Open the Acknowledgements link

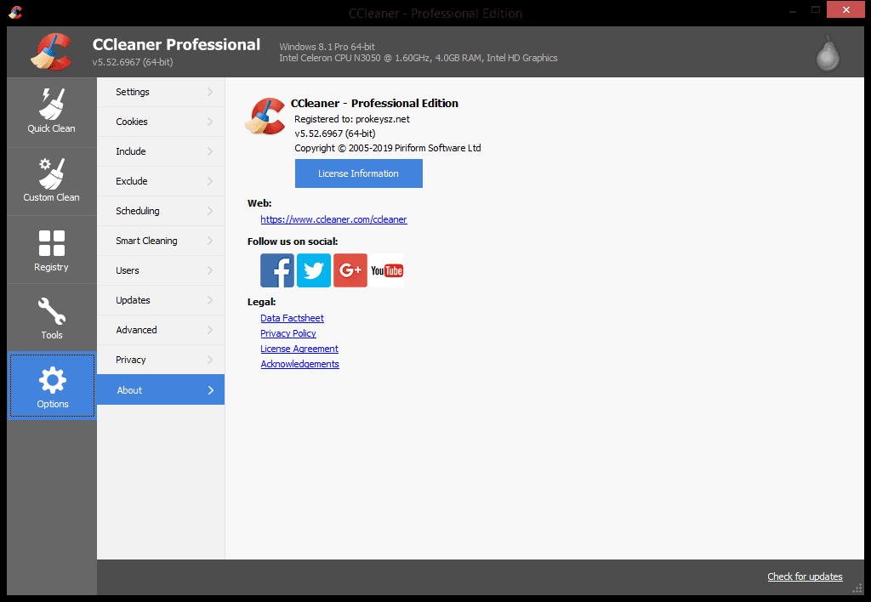pos(300,364)
